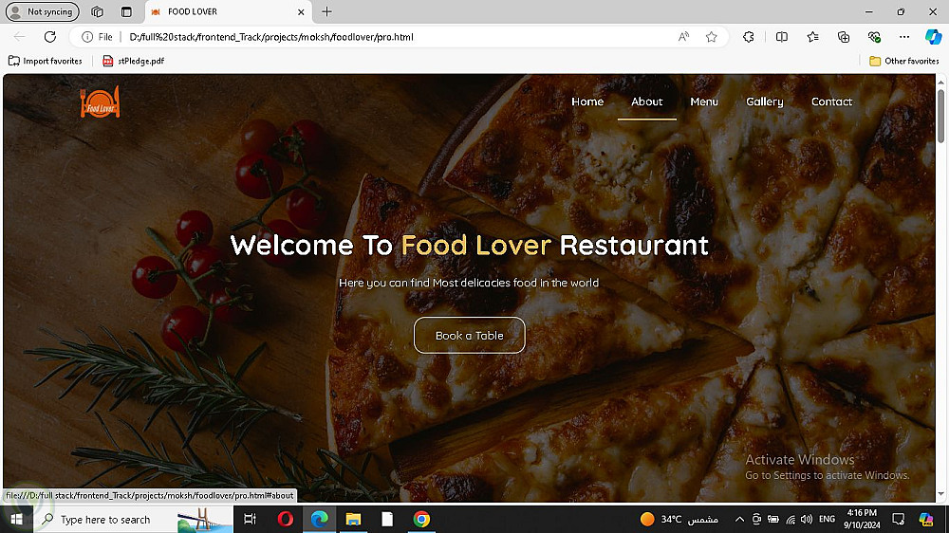The width and height of the screenshot is (949, 533).
Task: Open the Copilot sidebar icon
Action: click(933, 37)
